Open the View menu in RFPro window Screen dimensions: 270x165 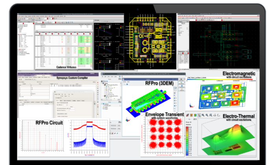pyautogui.click(x=109, y=77)
